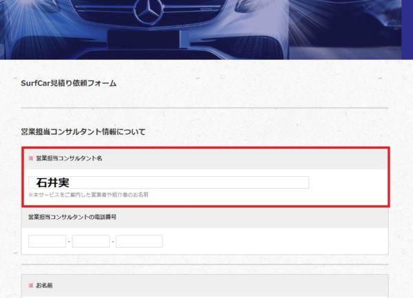413x298 pixels.
Task: Focus the consultant name field containing 石井実
Action: (169, 182)
